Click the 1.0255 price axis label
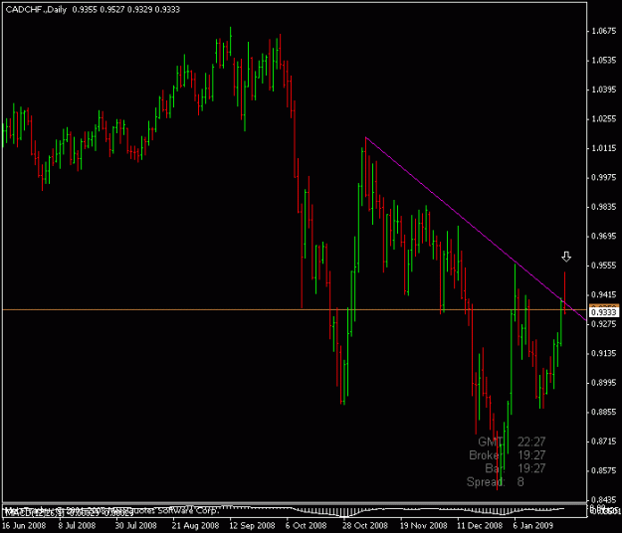Screen dimensions: 622x533 (604, 119)
